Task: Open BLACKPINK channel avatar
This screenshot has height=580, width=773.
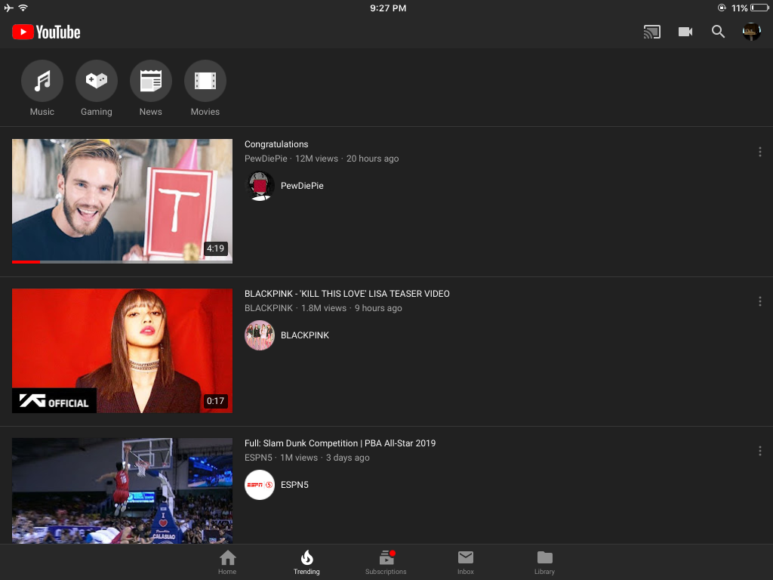Action: [x=260, y=335]
